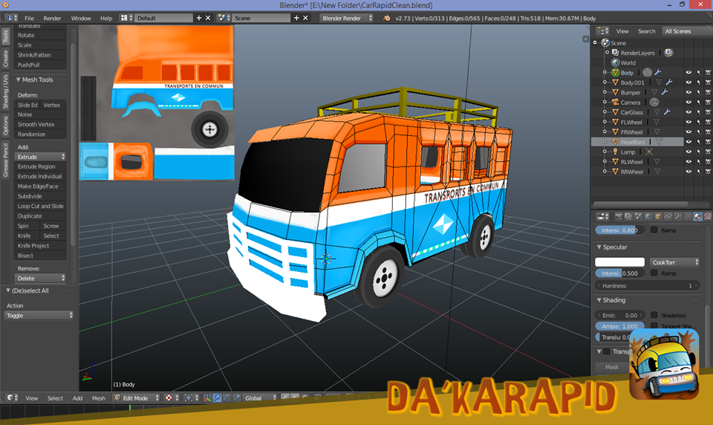Collapse the Specular panel

pyautogui.click(x=599, y=247)
